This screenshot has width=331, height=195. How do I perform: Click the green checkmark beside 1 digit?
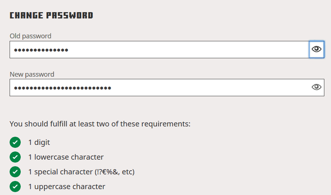[15, 142]
